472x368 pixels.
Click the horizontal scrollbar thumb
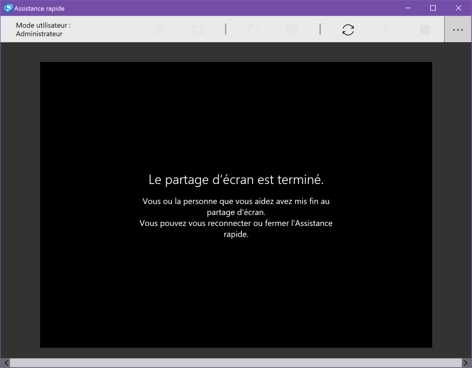[236, 362]
